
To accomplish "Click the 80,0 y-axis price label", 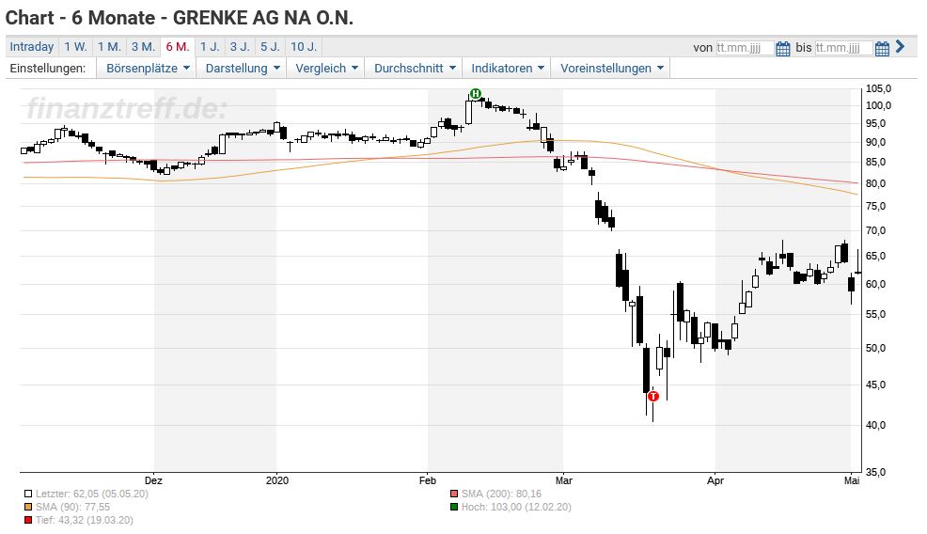I will pos(875,184).
